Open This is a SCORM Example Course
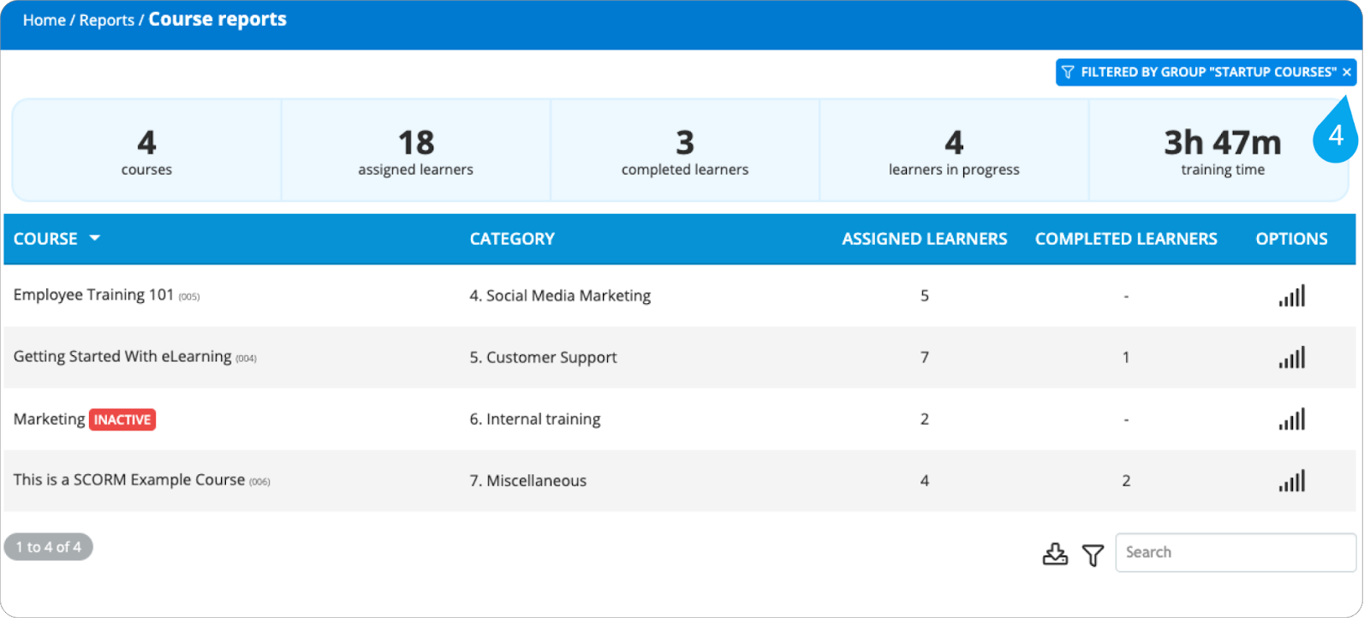This screenshot has height=618, width=1370. (129, 480)
